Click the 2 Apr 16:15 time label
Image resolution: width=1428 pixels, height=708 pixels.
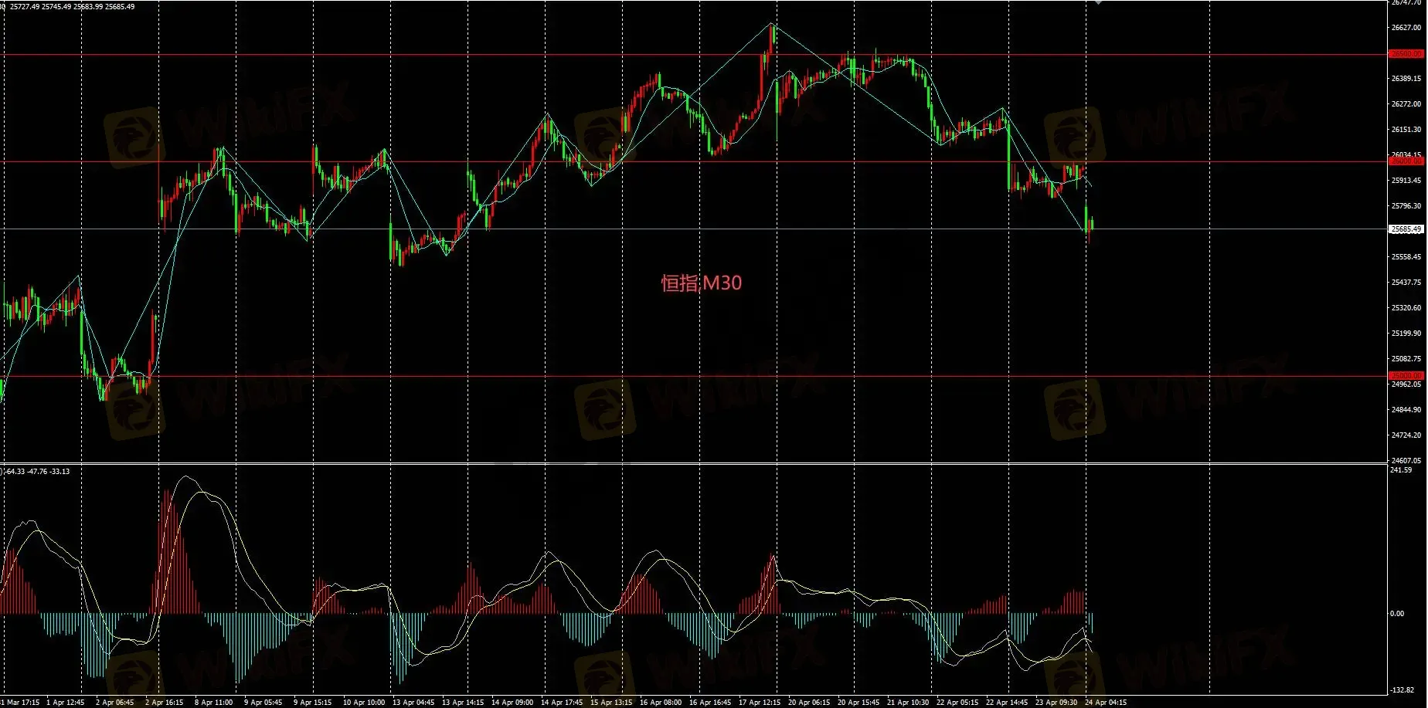pos(165,703)
